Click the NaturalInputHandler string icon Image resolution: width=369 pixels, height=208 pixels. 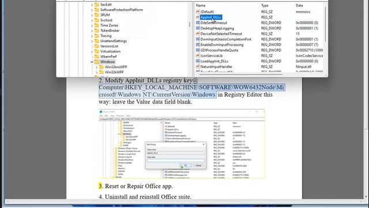[x=198, y=66]
